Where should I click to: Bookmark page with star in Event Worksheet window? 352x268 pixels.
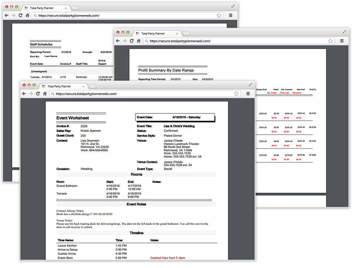coord(237,94)
